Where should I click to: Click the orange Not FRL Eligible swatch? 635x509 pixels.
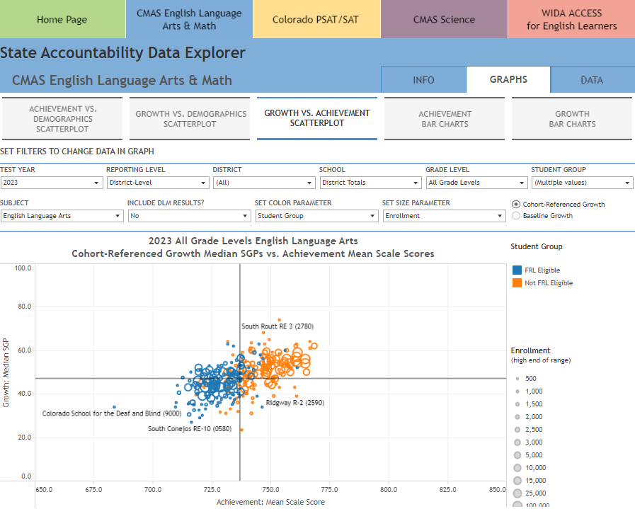(x=516, y=283)
